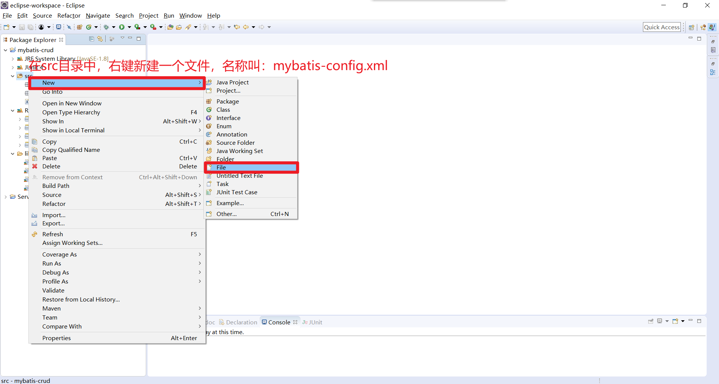Click Properties in the context menu

[117, 338]
